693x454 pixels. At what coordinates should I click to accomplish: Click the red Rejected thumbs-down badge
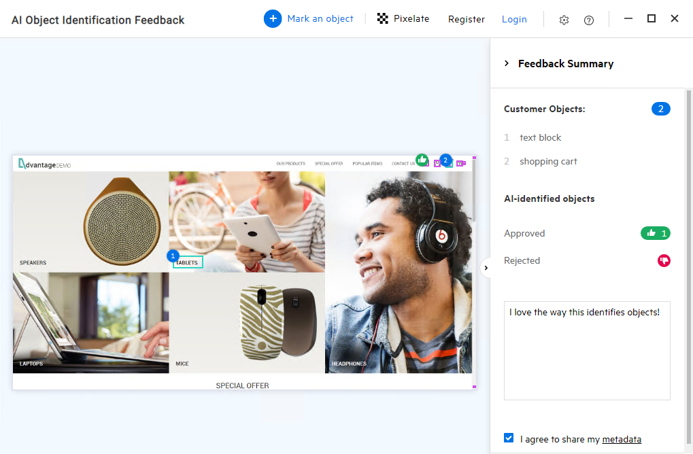coord(664,260)
